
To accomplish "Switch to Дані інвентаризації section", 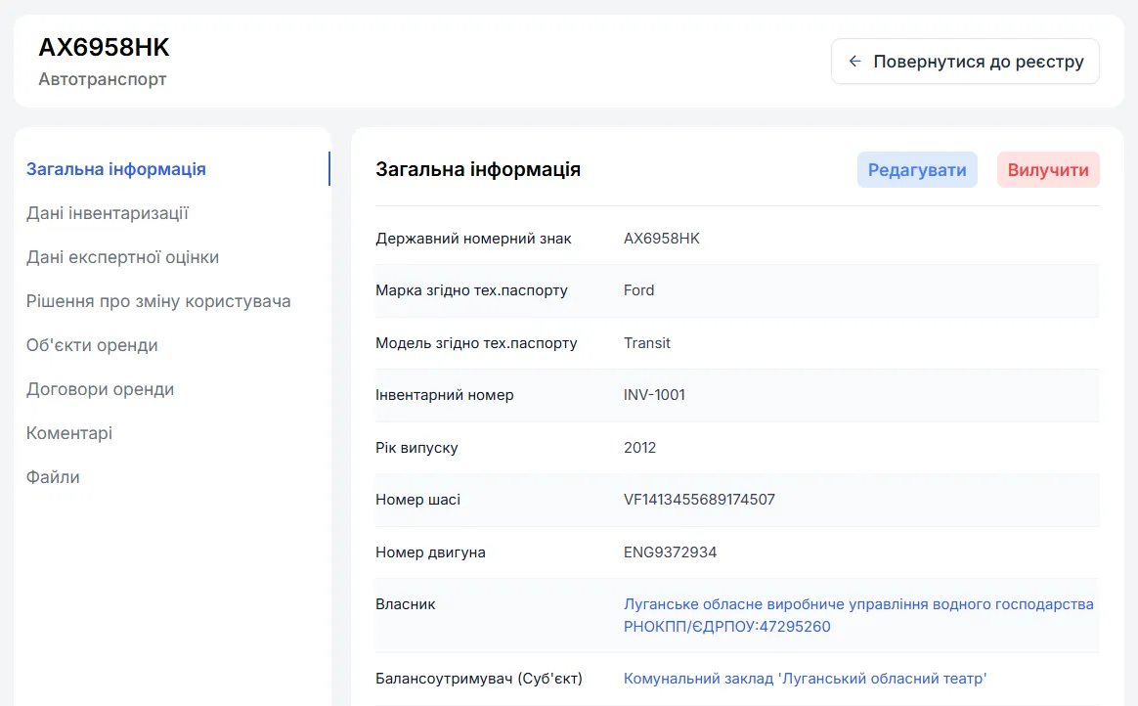I will [x=108, y=213].
